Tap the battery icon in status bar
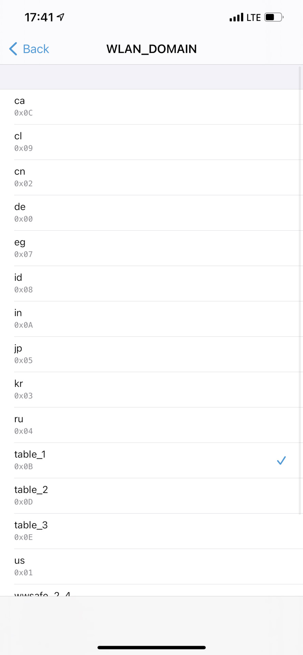The image size is (303, 655). click(x=274, y=17)
